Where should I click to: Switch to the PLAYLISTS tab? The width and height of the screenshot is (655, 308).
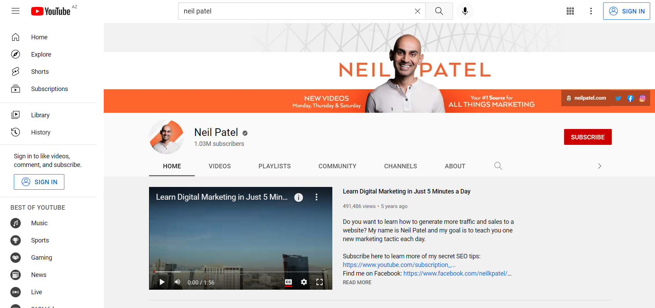click(x=275, y=166)
